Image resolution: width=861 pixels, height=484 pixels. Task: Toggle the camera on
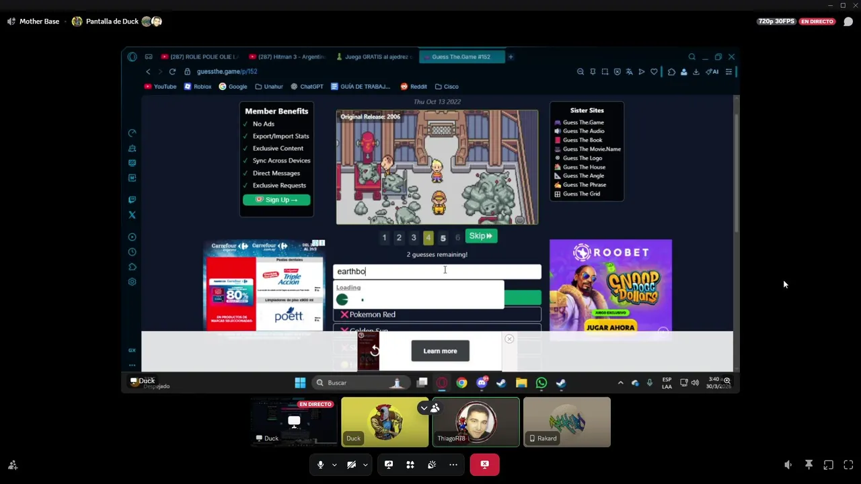tap(351, 465)
